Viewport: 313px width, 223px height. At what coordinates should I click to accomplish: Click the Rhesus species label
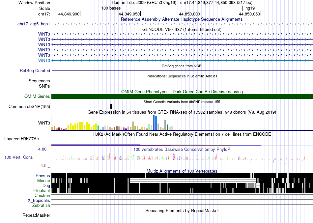[x=43, y=176]
